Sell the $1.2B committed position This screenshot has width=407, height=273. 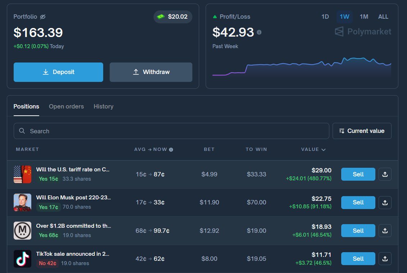(x=358, y=231)
